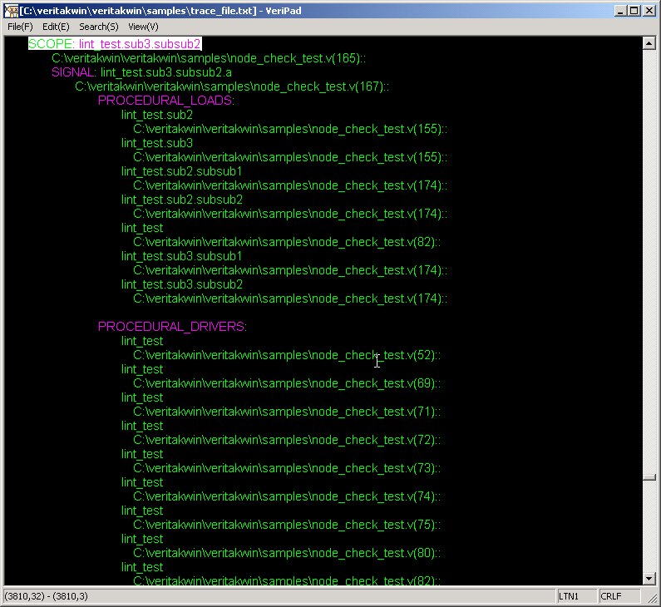The image size is (661, 607).
Task: Click the node_check_test.v(71) path line
Action: point(287,412)
